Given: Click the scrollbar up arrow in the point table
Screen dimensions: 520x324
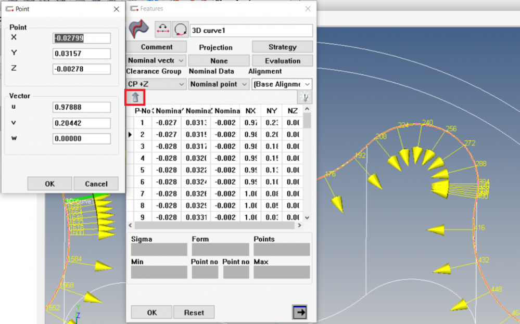Looking at the screenshot, I should click(x=307, y=109).
